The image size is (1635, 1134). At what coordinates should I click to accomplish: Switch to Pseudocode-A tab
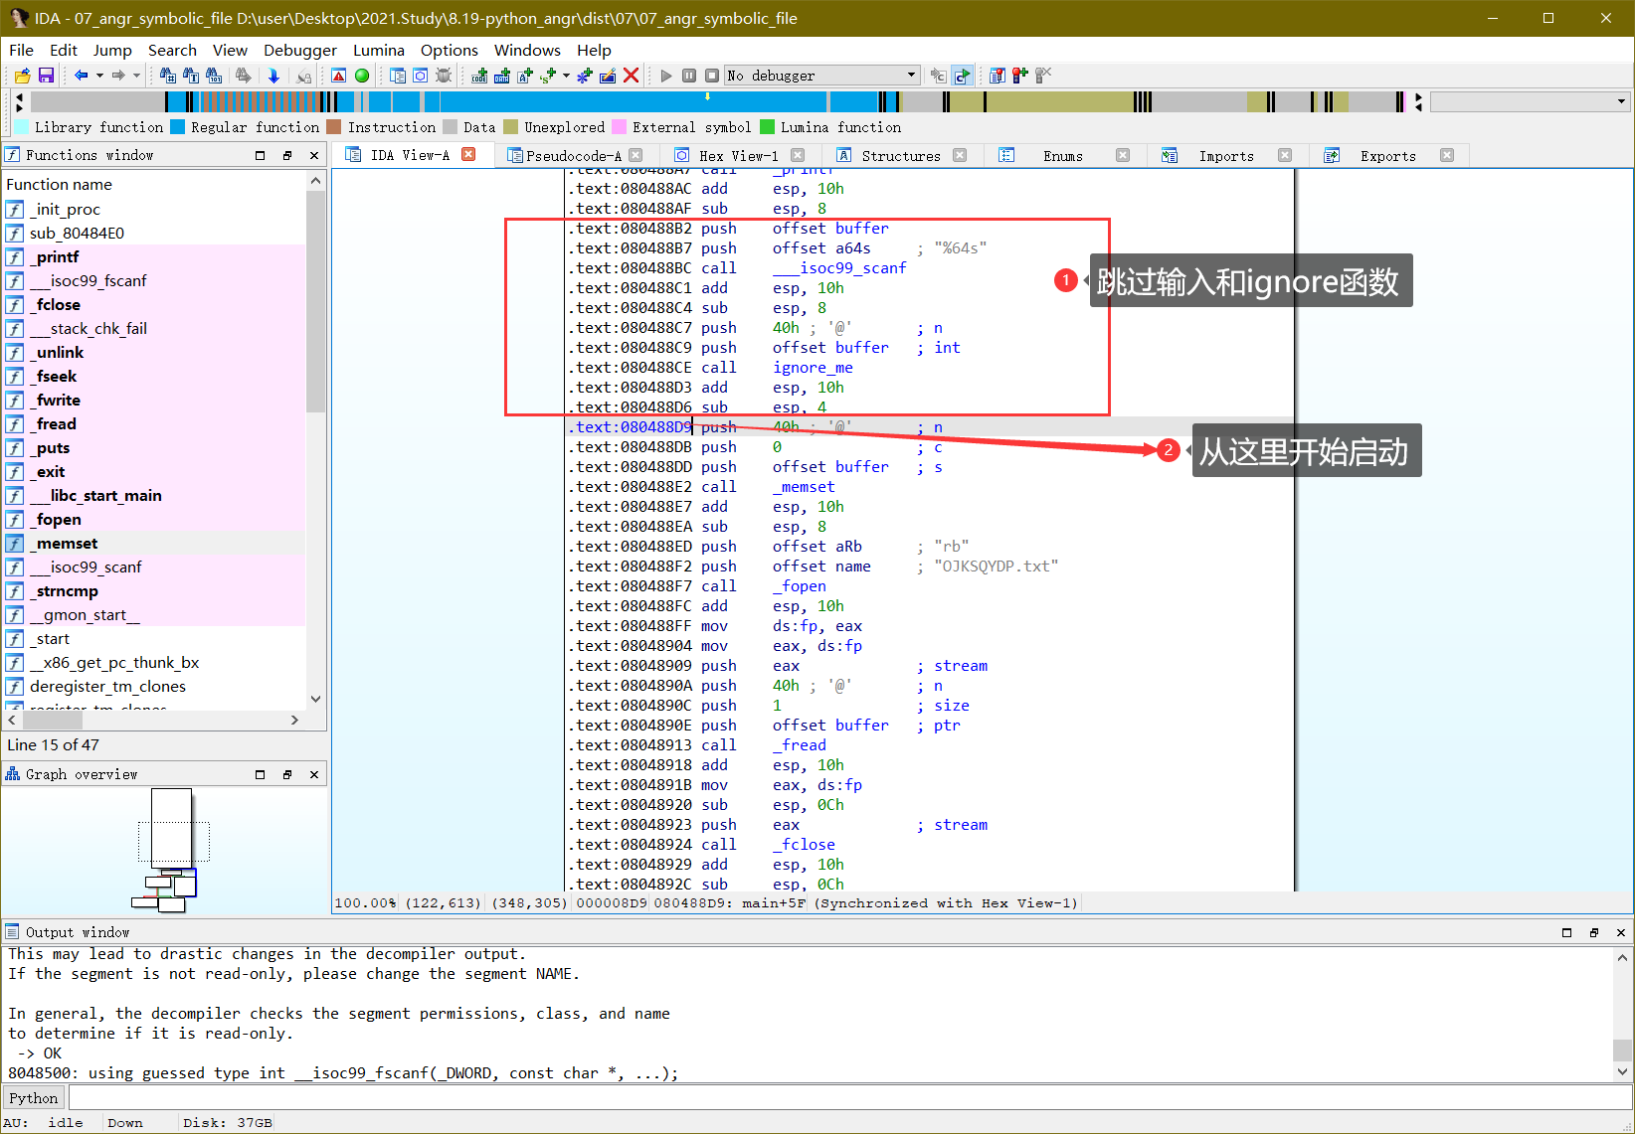point(574,155)
